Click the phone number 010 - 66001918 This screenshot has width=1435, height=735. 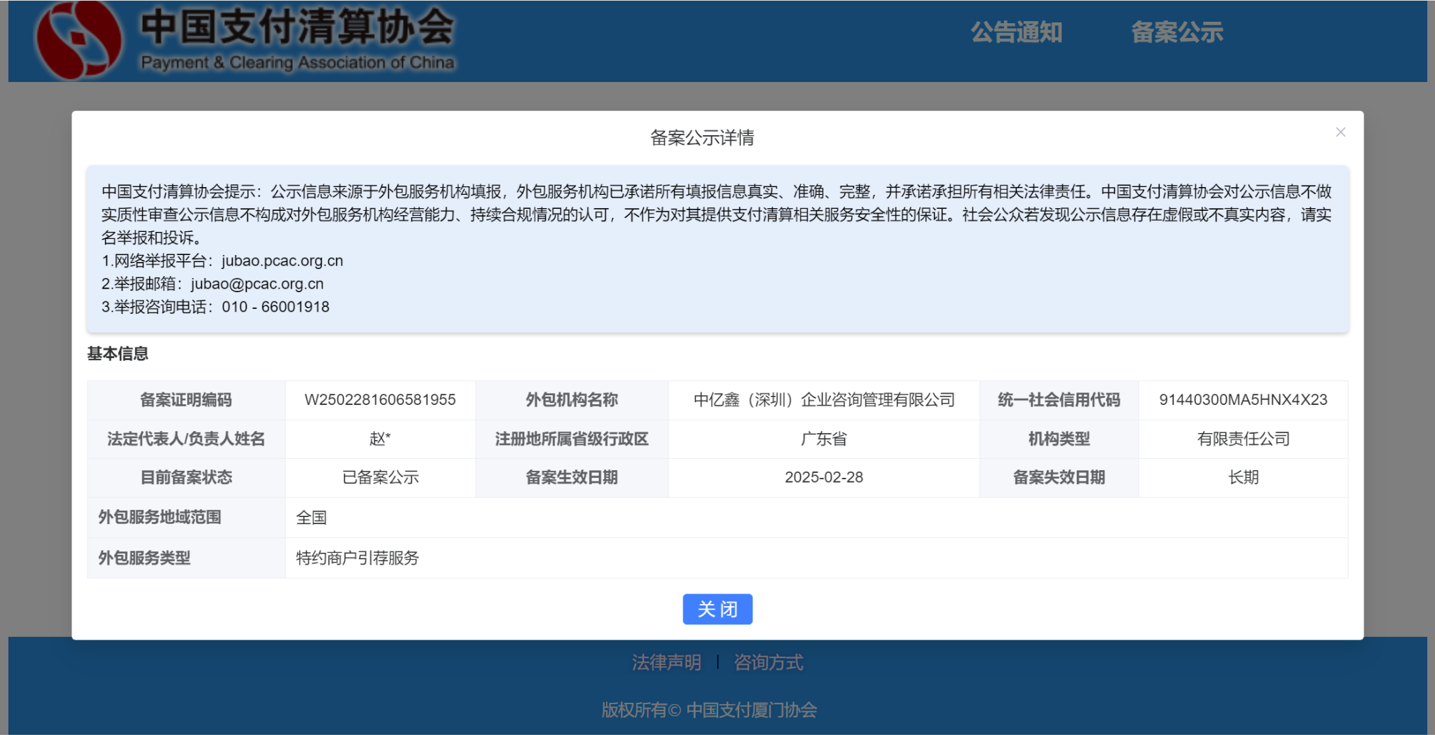click(x=275, y=307)
